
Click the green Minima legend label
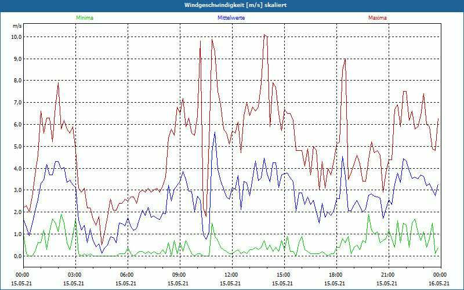[85, 18]
